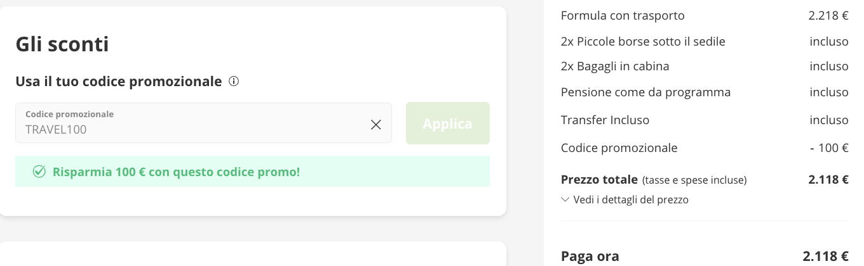This screenshot has width=864, height=266.
Task: Click the Usa il tuo codice promozionale label
Action: (119, 81)
